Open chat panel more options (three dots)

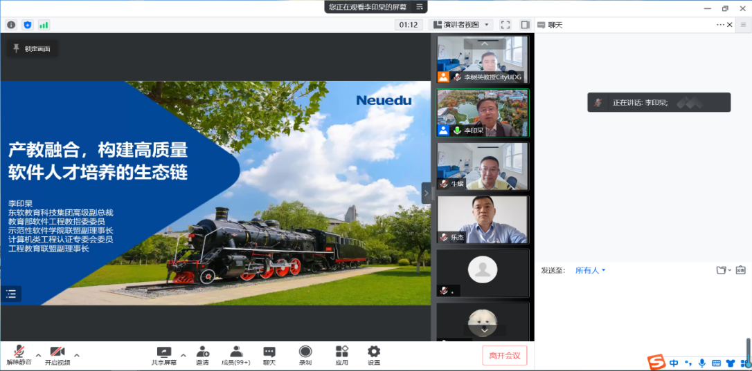[720, 25]
